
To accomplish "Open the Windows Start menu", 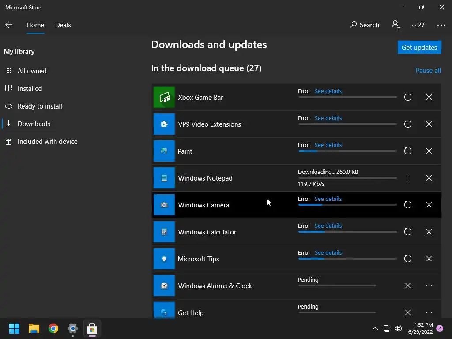I will 14,328.
